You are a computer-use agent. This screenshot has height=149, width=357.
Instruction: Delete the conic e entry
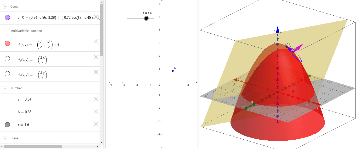96,17
